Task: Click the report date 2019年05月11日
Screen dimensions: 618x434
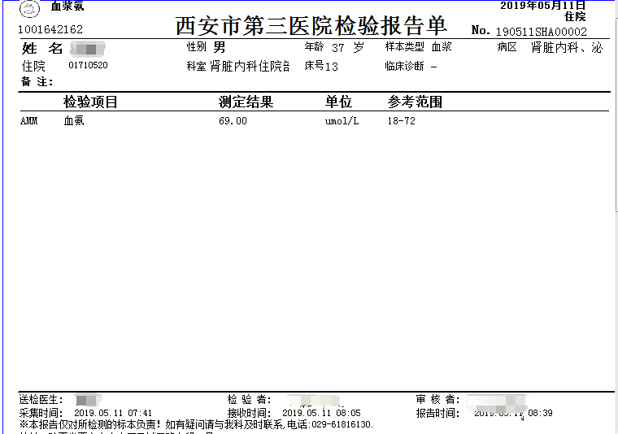Action: [542, 6]
